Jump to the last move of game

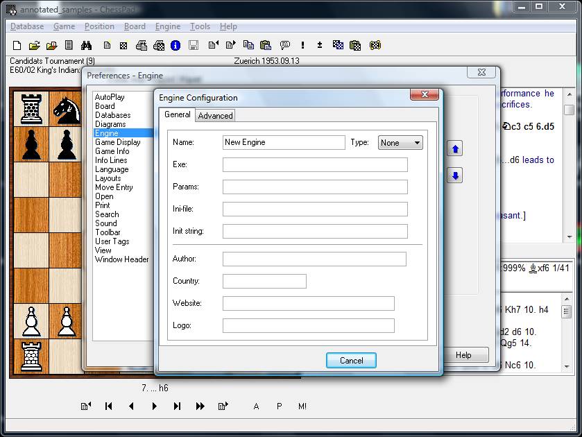click(x=177, y=406)
